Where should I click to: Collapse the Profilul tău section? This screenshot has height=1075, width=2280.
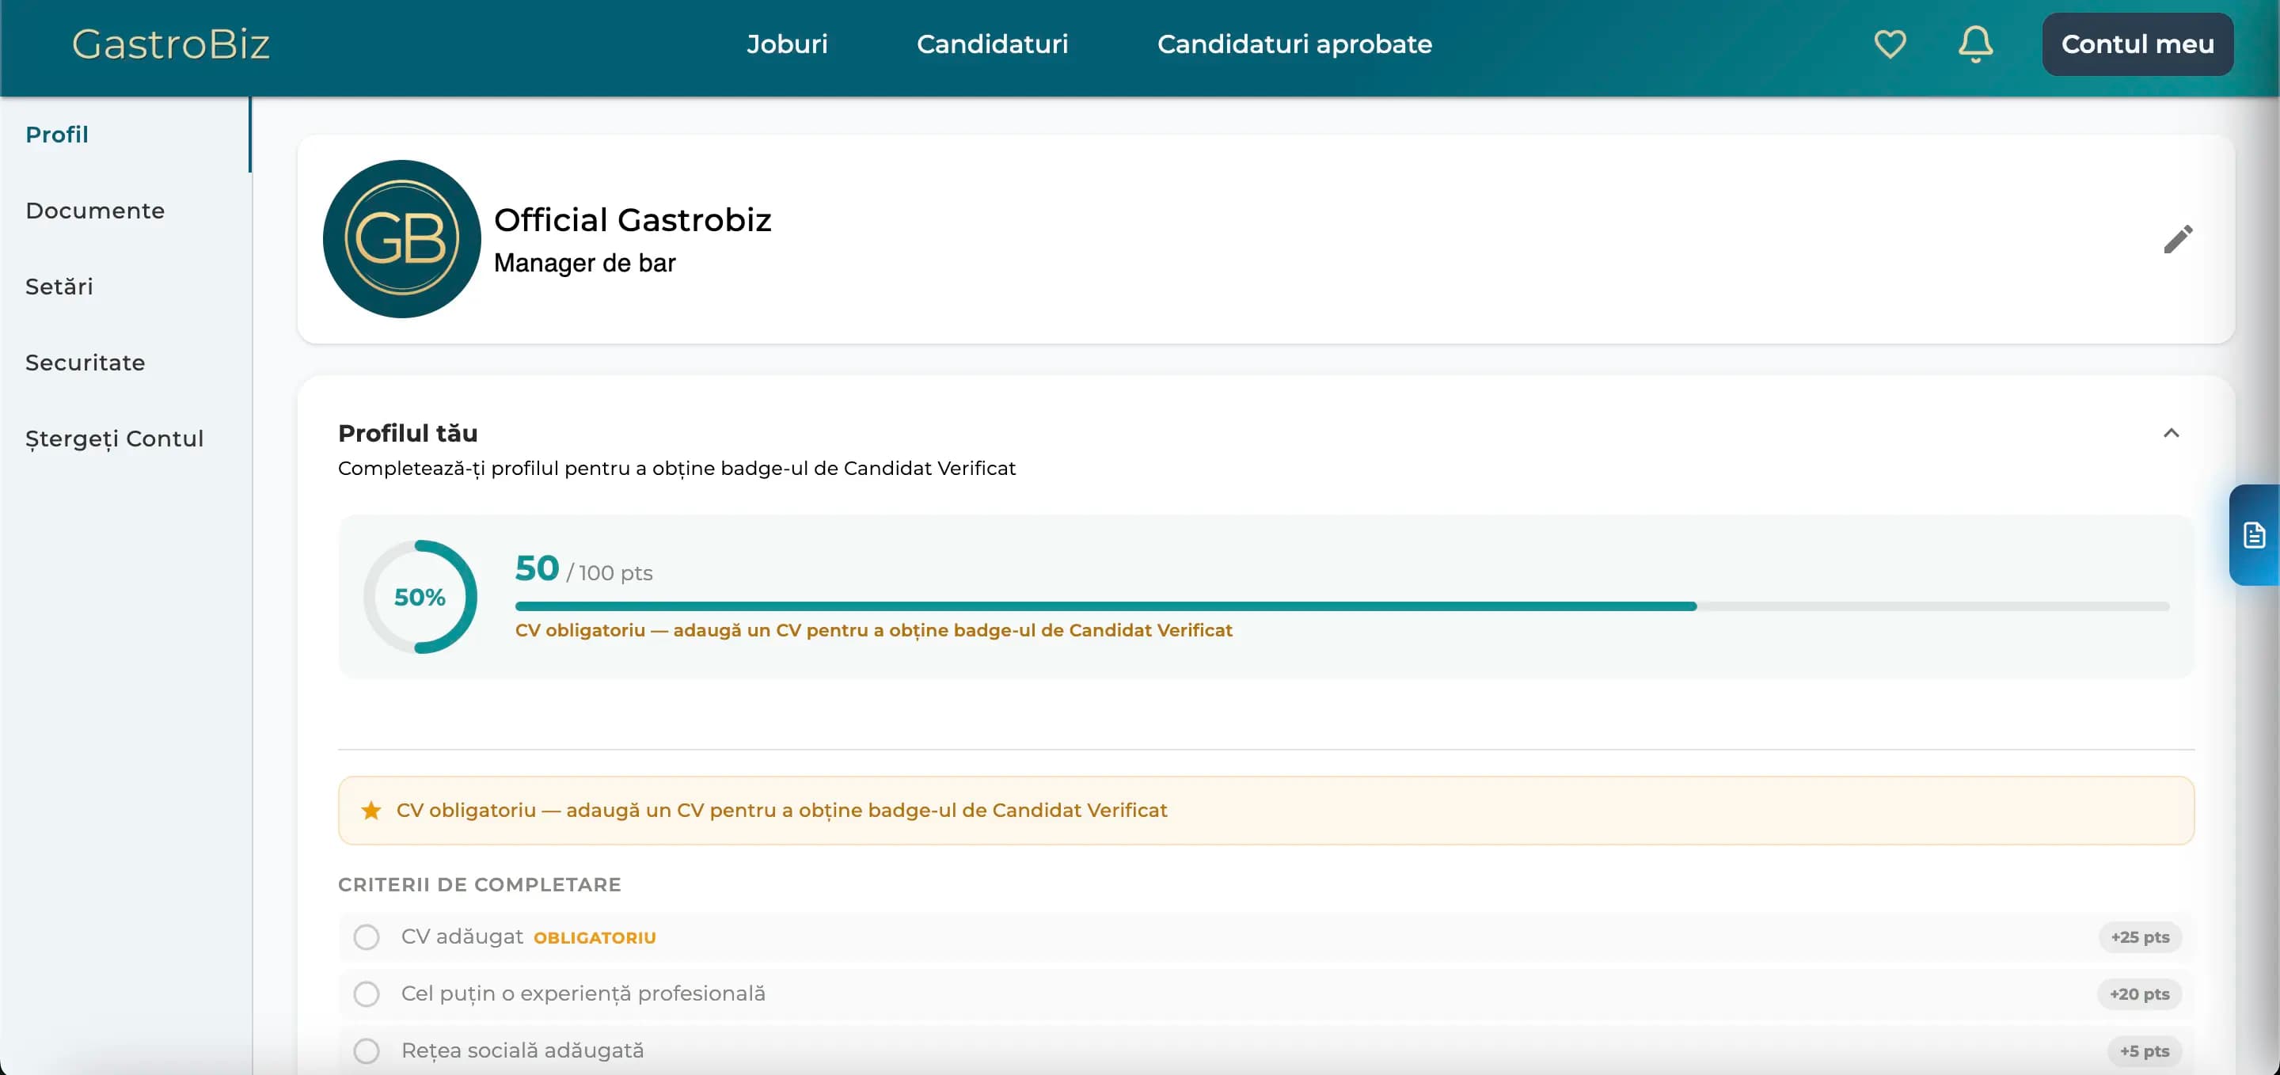2171,433
